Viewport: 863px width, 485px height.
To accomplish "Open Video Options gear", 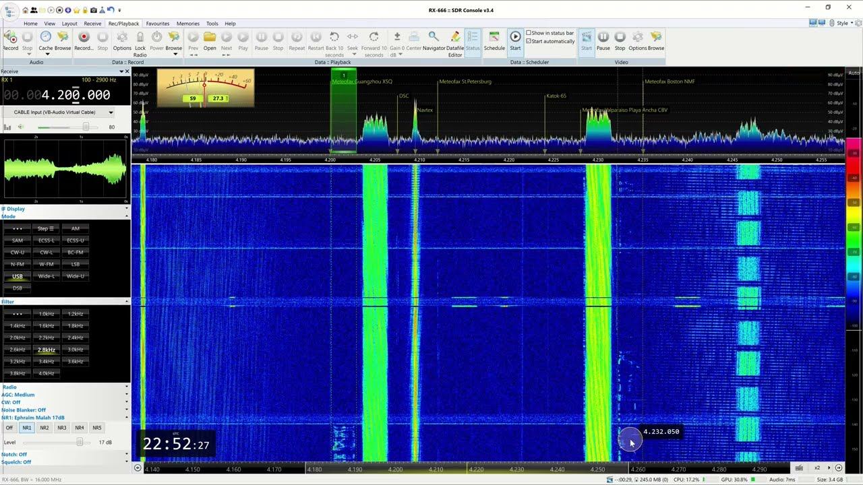I will [637, 40].
